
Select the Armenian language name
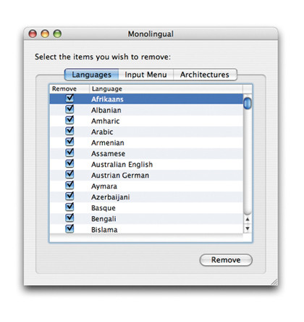(x=108, y=143)
